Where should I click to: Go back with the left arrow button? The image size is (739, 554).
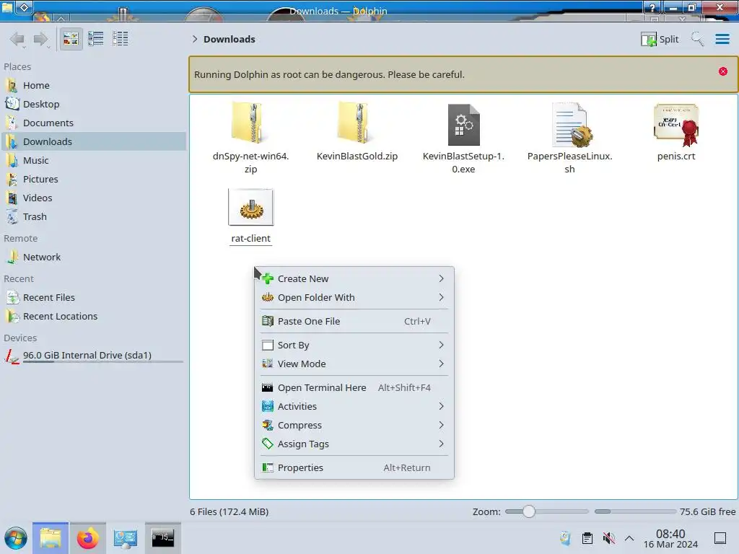click(x=17, y=39)
